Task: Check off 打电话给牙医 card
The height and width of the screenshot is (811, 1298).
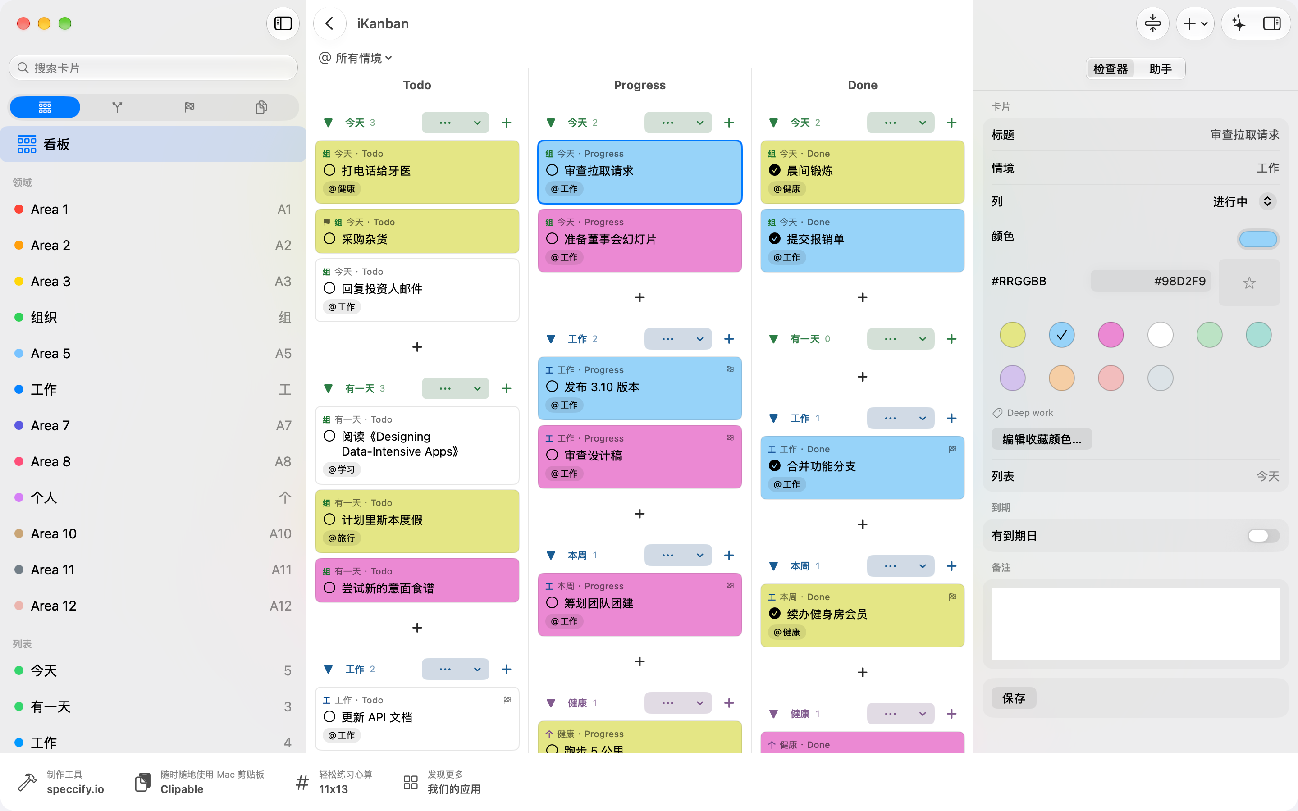Action: 329,171
